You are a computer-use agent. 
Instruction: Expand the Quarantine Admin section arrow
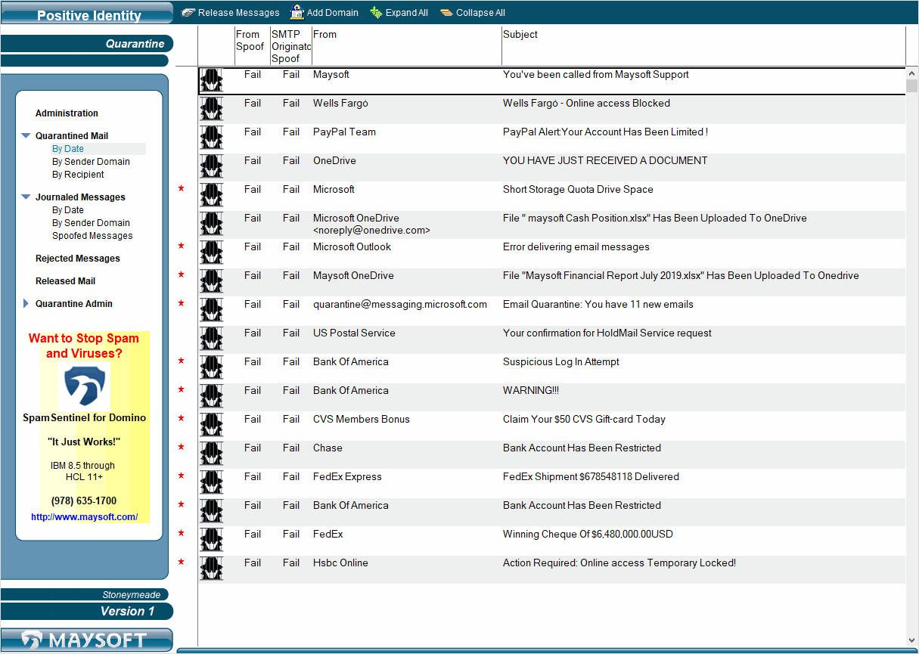[x=26, y=304]
